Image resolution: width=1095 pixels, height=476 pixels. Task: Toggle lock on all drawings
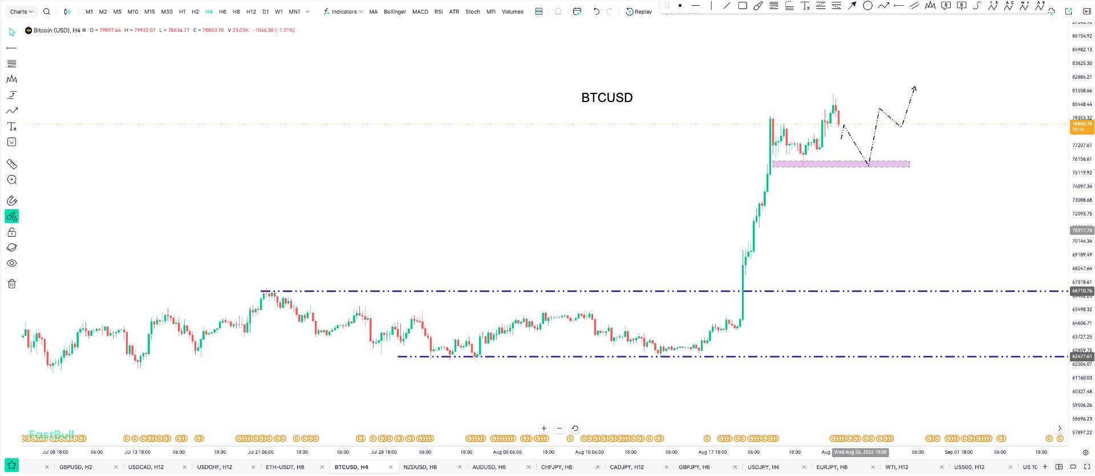(x=11, y=232)
